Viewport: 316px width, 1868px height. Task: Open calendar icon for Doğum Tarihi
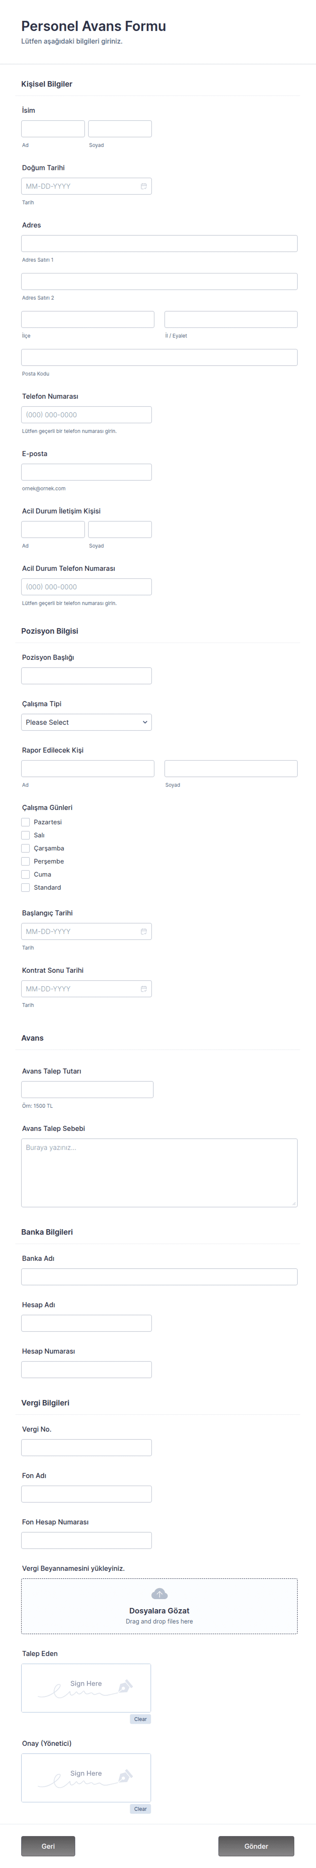coord(143,186)
